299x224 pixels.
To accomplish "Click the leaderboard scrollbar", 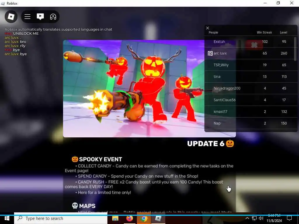I will click(x=295, y=49).
